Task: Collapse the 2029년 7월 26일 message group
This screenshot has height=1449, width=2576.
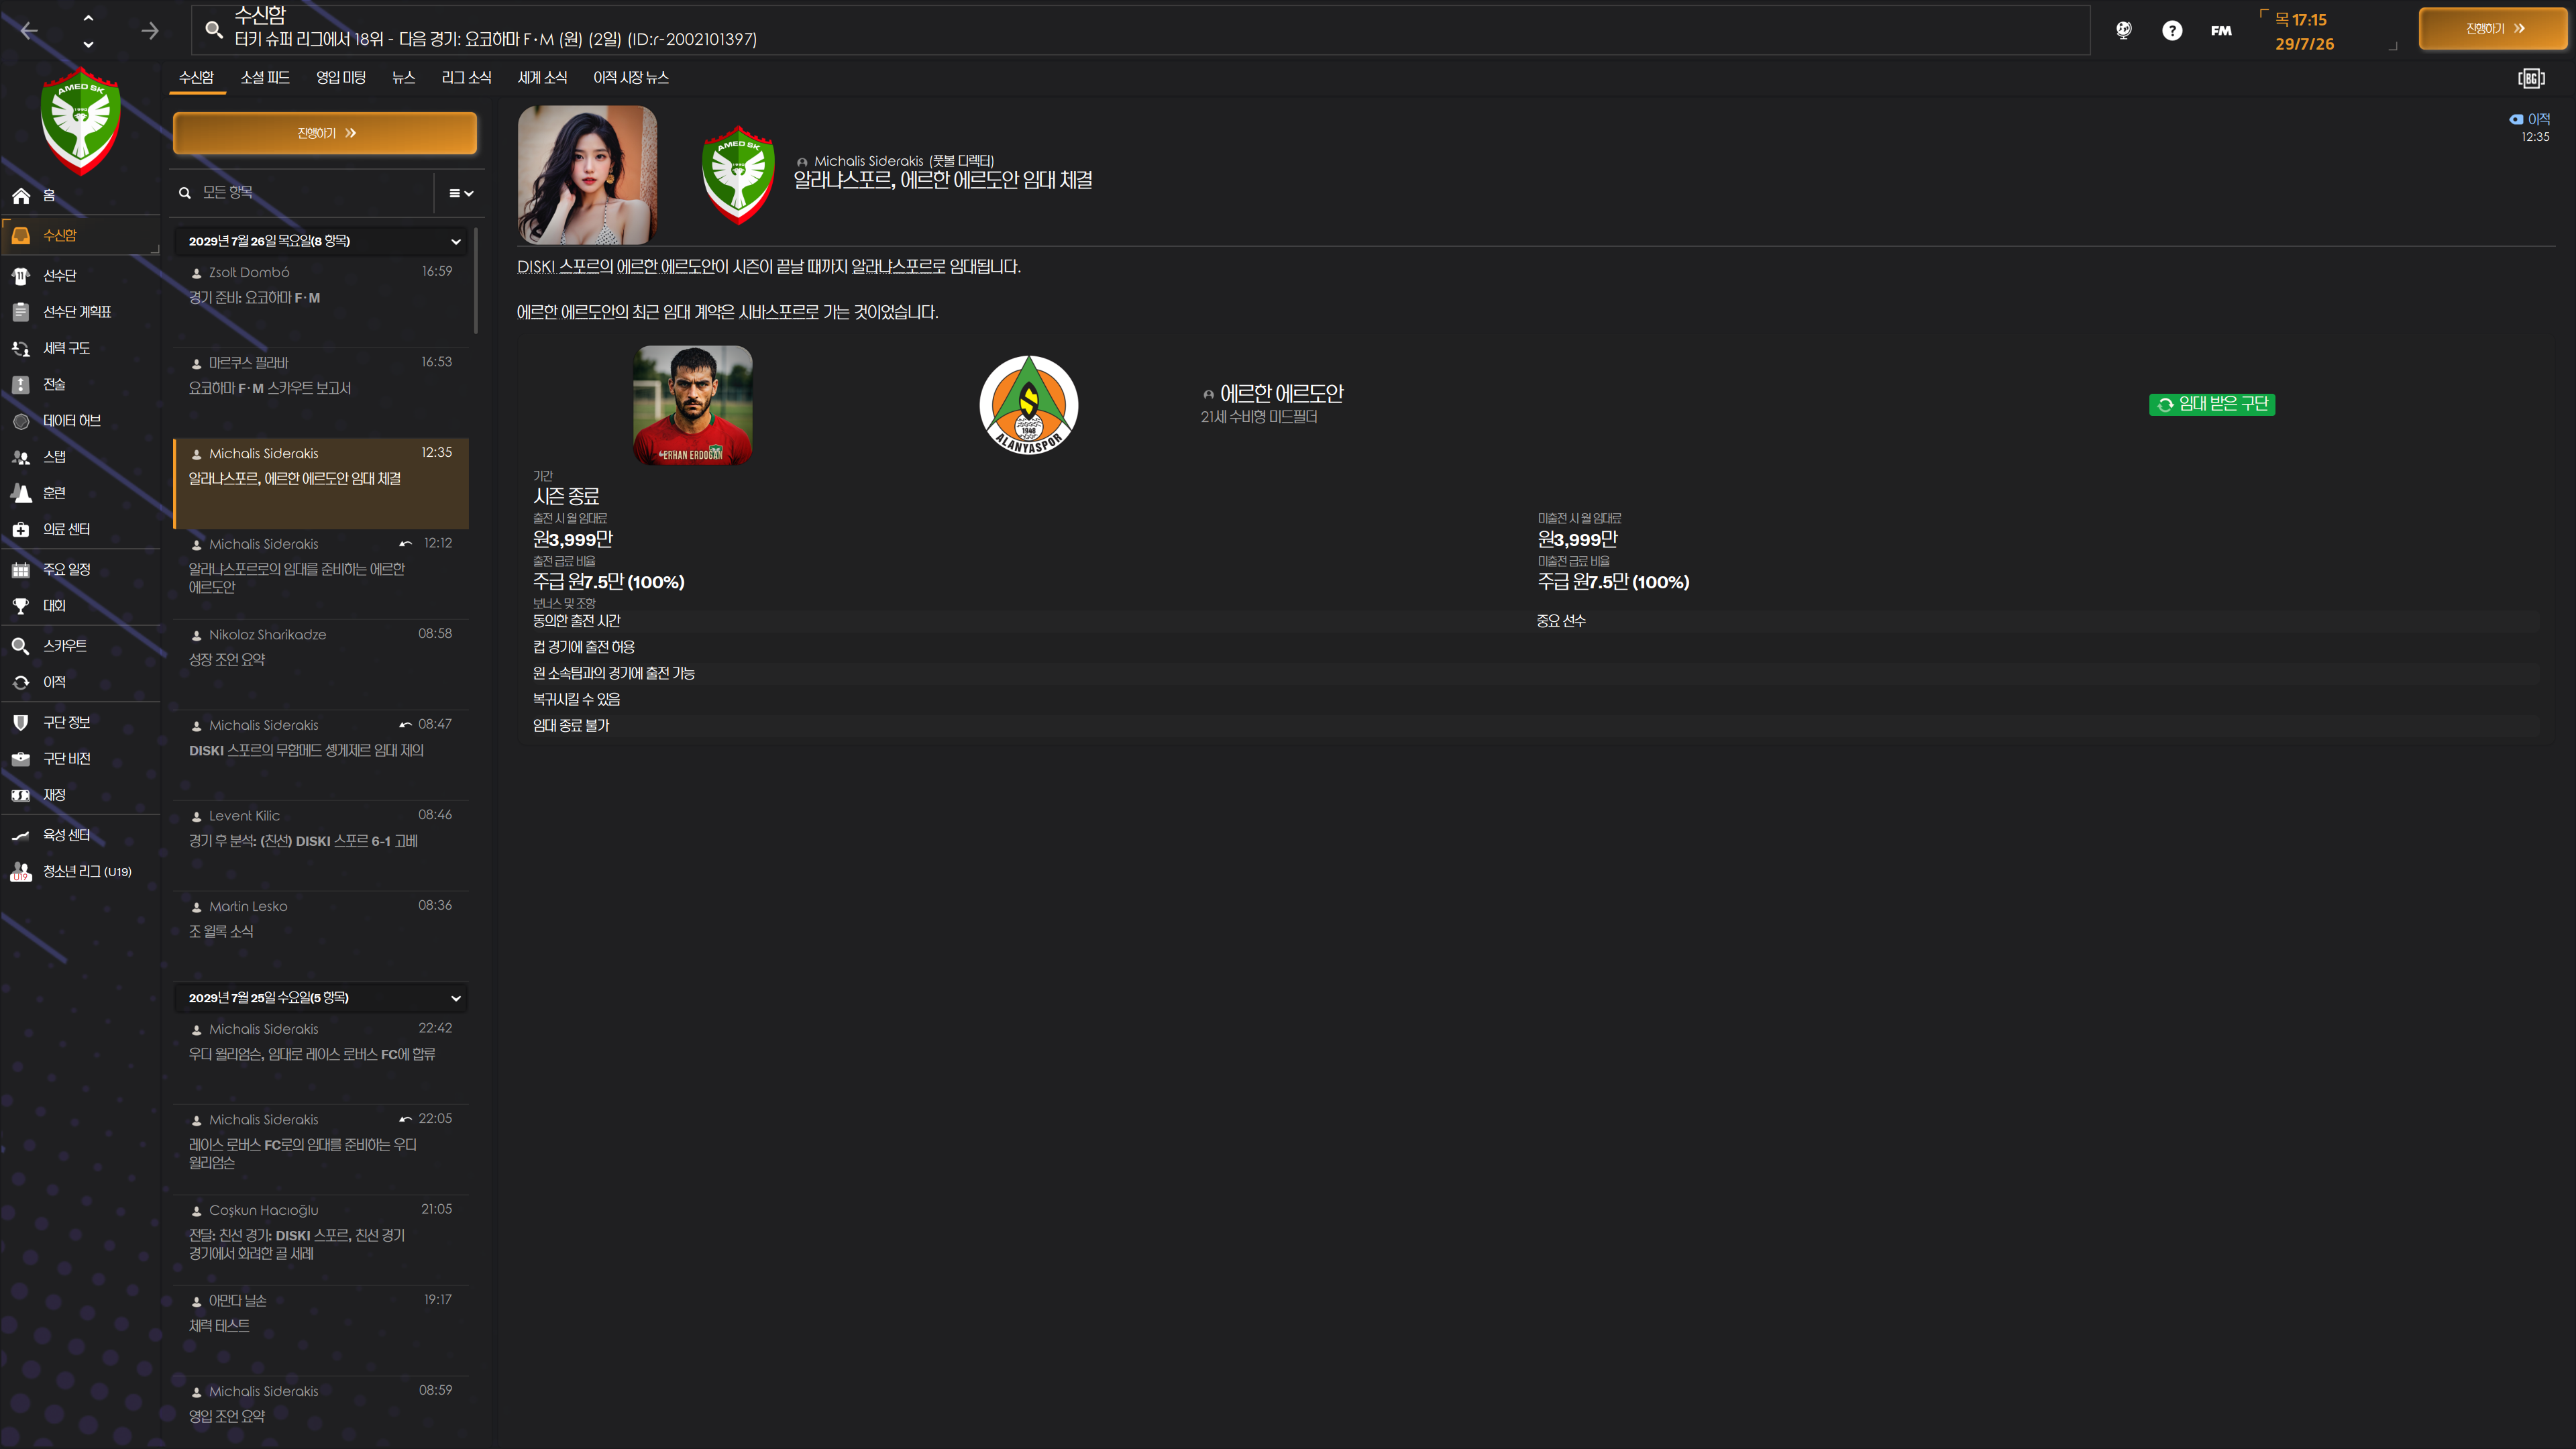Action: pos(456,241)
